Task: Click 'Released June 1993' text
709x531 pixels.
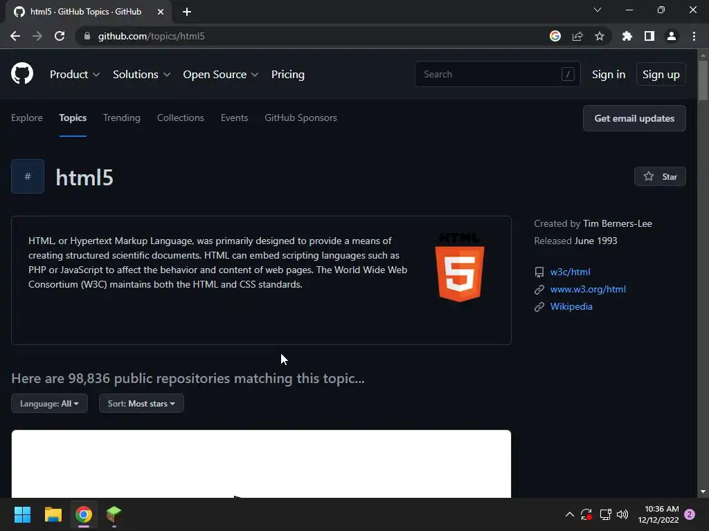Action: (x=575, y=241)
